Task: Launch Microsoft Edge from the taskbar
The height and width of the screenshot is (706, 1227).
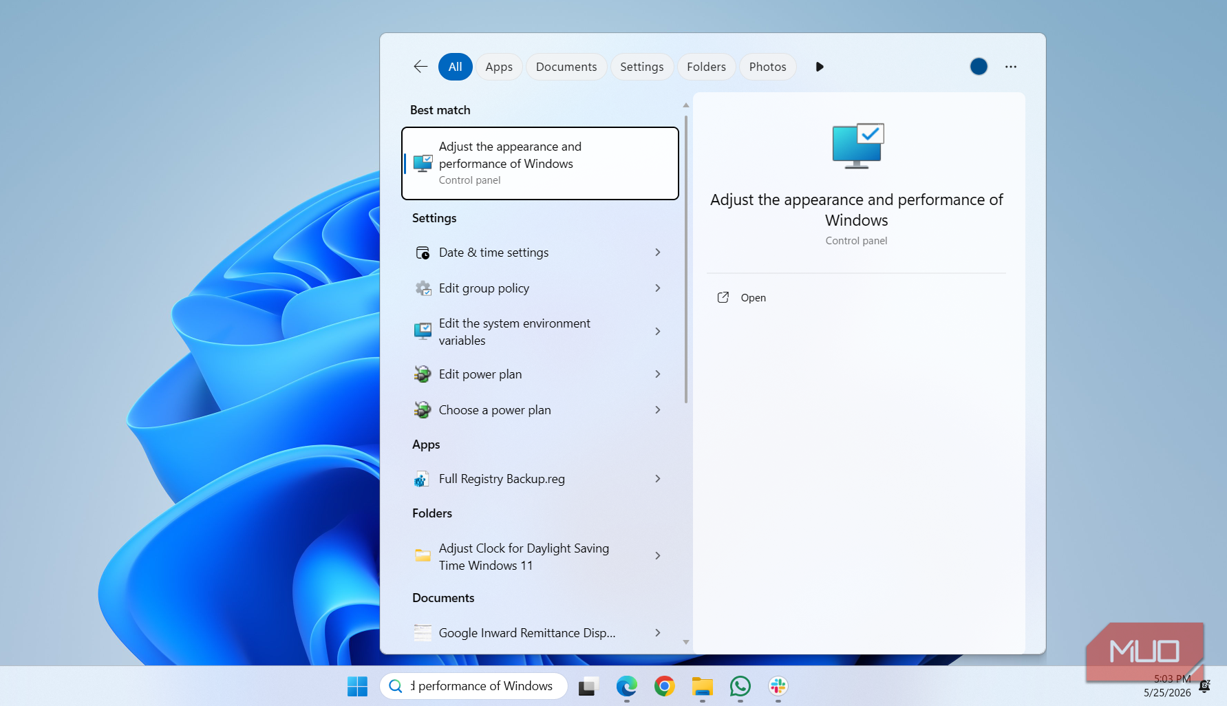Action: coord(626,686)
